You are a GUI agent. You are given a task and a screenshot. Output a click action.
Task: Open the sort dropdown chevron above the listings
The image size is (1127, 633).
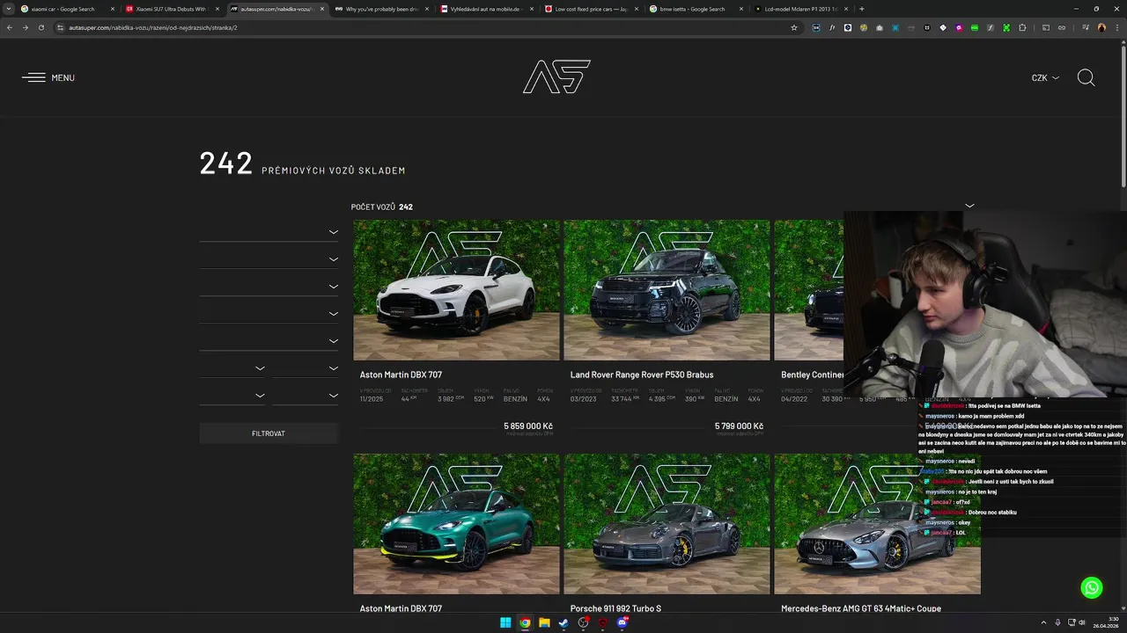point(969,206)
